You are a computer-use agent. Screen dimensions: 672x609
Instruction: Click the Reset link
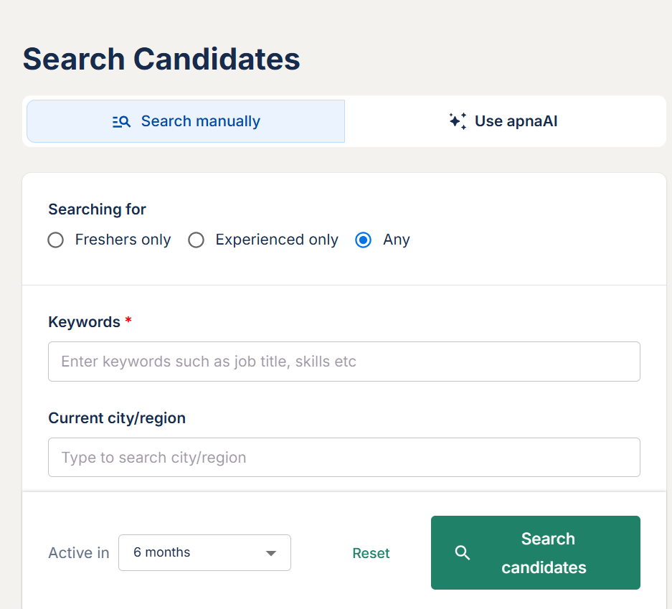(371, 553)
